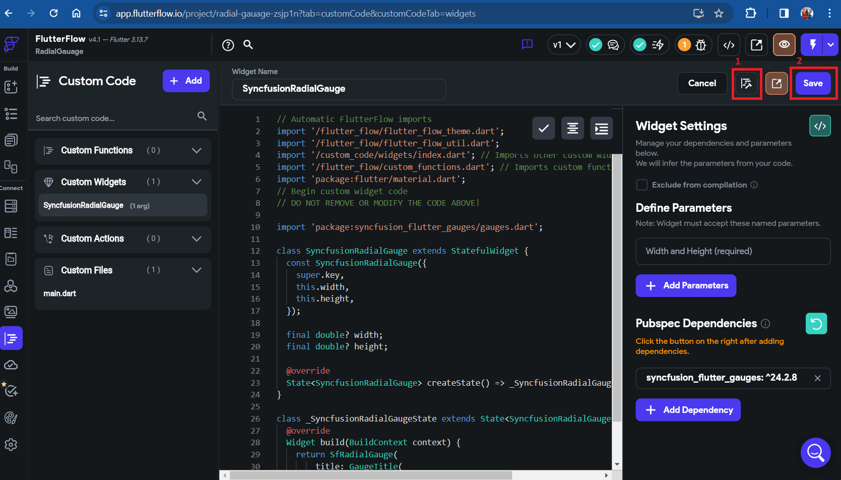
Task: Open the Cloud Functions sidebar icon
Action: tap(11, 365)
